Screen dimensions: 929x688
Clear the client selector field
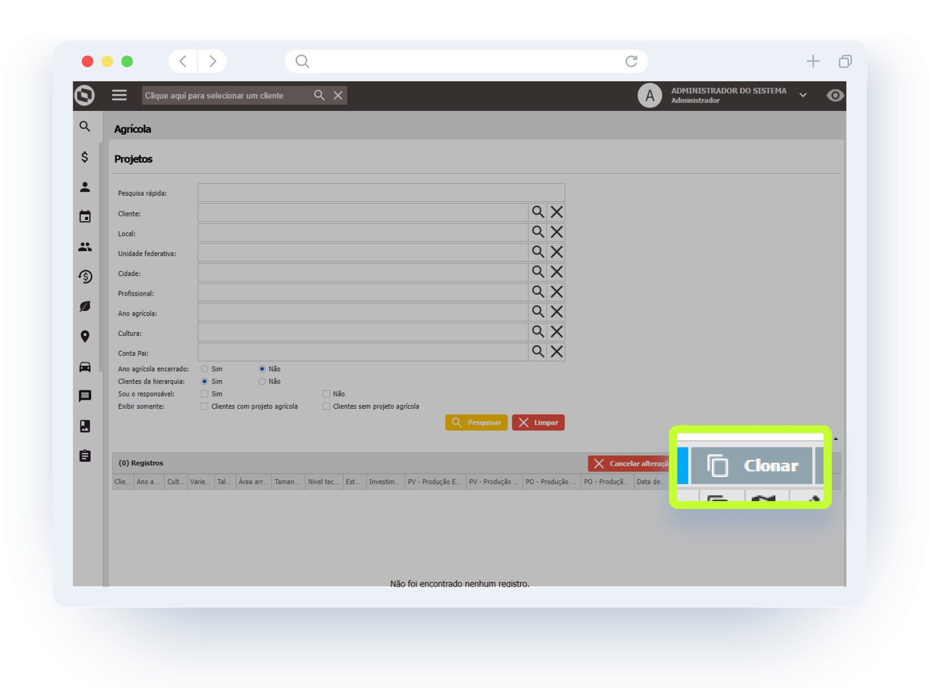click(x=338, y=95)
